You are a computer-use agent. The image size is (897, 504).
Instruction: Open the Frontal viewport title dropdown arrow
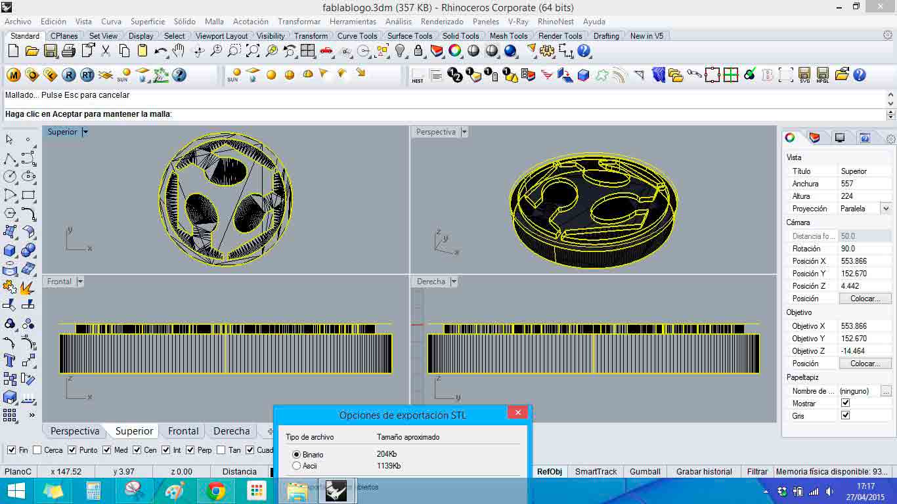(x=80, y=282)
